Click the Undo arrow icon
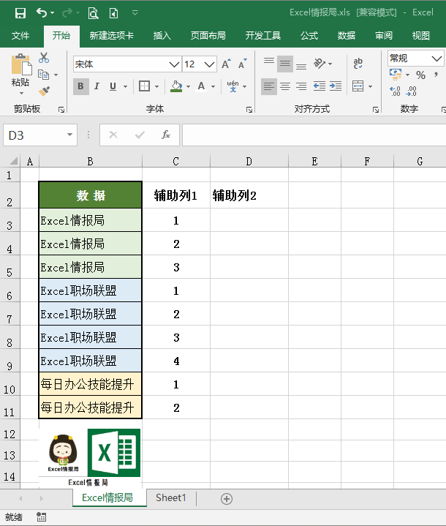 [x=42, y=12]
